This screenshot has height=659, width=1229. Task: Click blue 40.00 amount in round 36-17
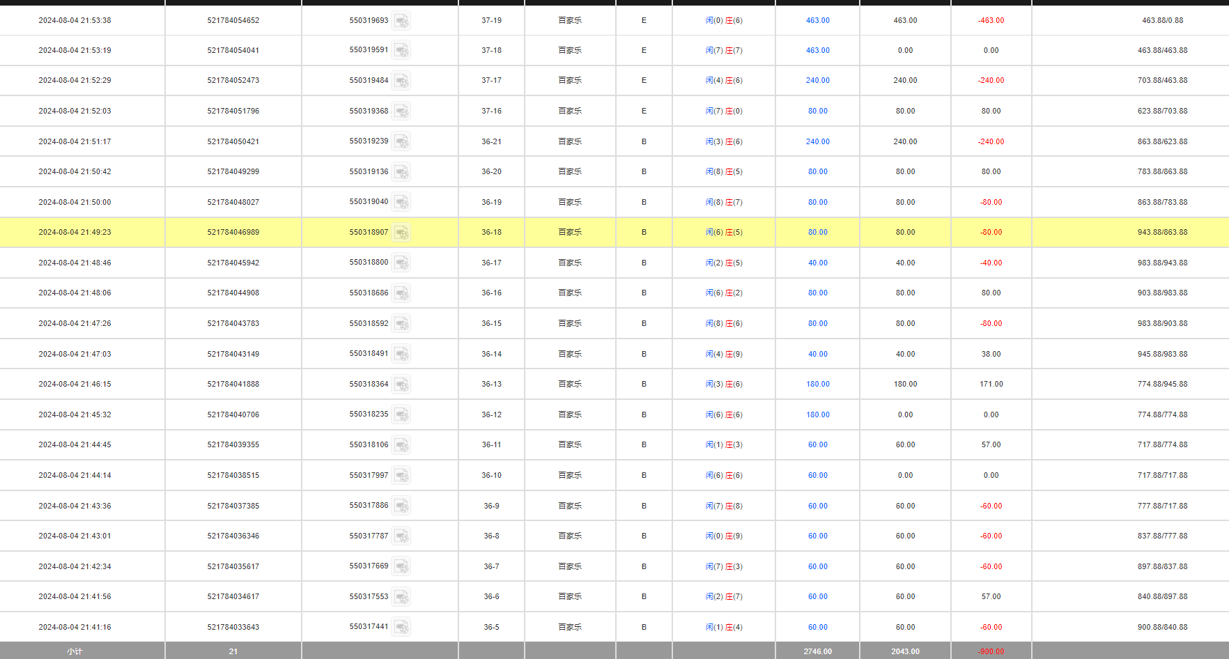pos(817,263)
